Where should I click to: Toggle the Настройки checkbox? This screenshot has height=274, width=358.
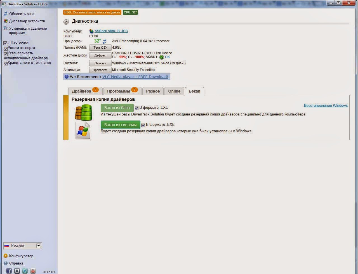pyautogui.click(x=5, y=43)
